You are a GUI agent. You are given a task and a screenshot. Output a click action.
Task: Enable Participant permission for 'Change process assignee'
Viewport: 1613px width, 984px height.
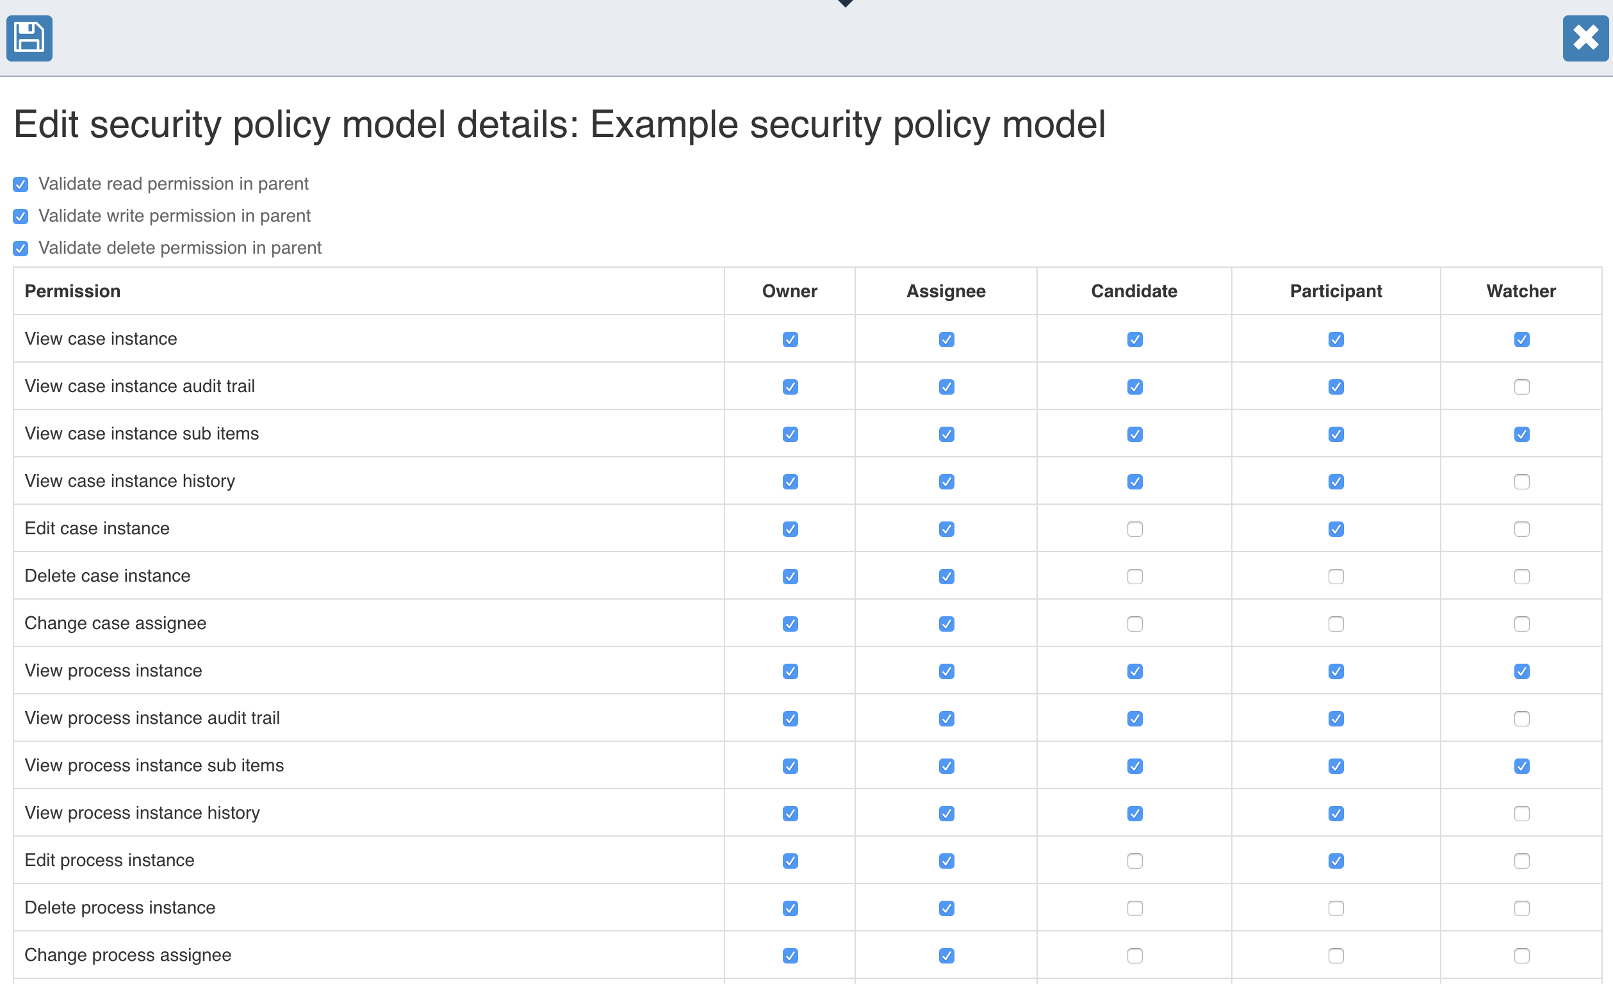pos(1336,955)
